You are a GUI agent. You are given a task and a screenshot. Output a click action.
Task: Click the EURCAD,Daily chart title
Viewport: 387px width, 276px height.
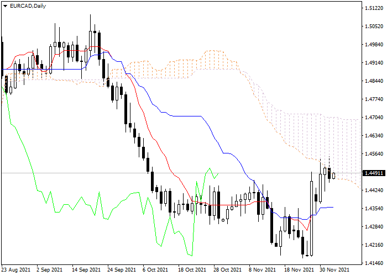[28, 6]
